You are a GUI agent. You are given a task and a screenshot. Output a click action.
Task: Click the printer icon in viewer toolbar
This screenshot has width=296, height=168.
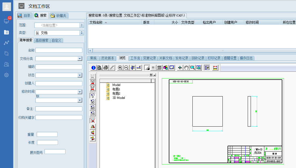coord(106,68)
